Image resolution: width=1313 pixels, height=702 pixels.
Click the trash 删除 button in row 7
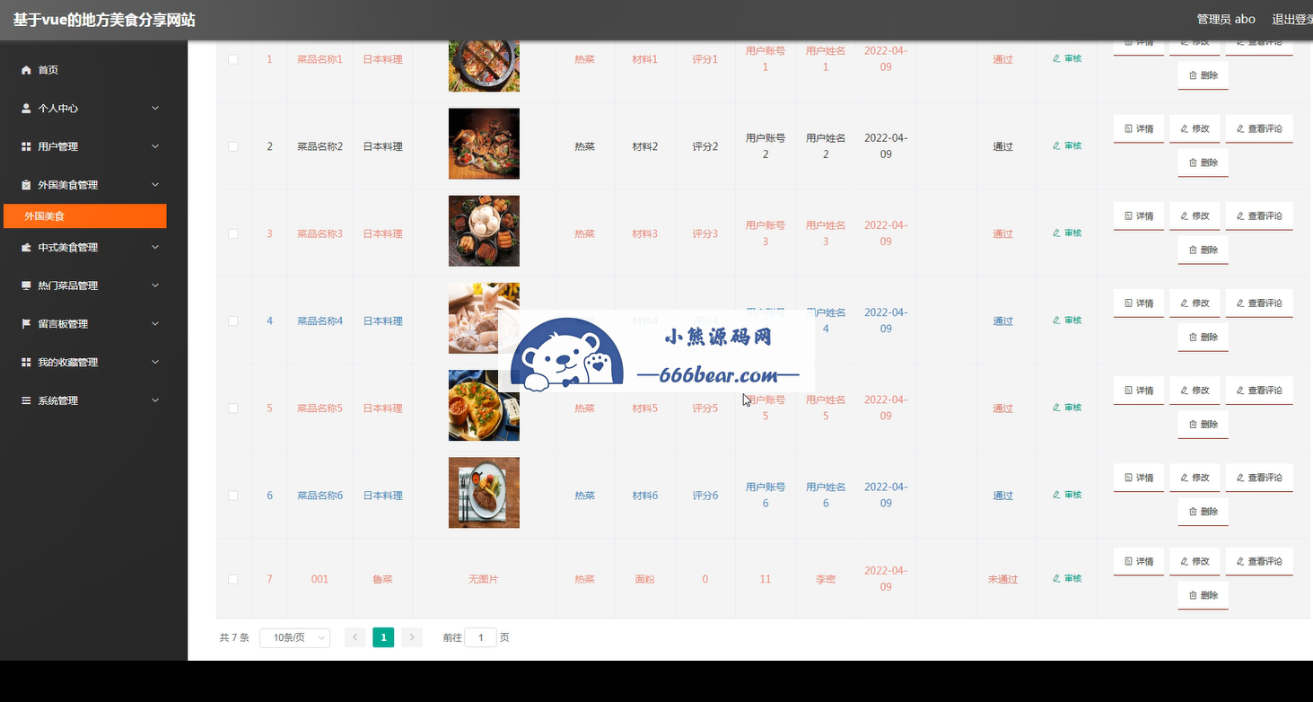point(1203,595)
